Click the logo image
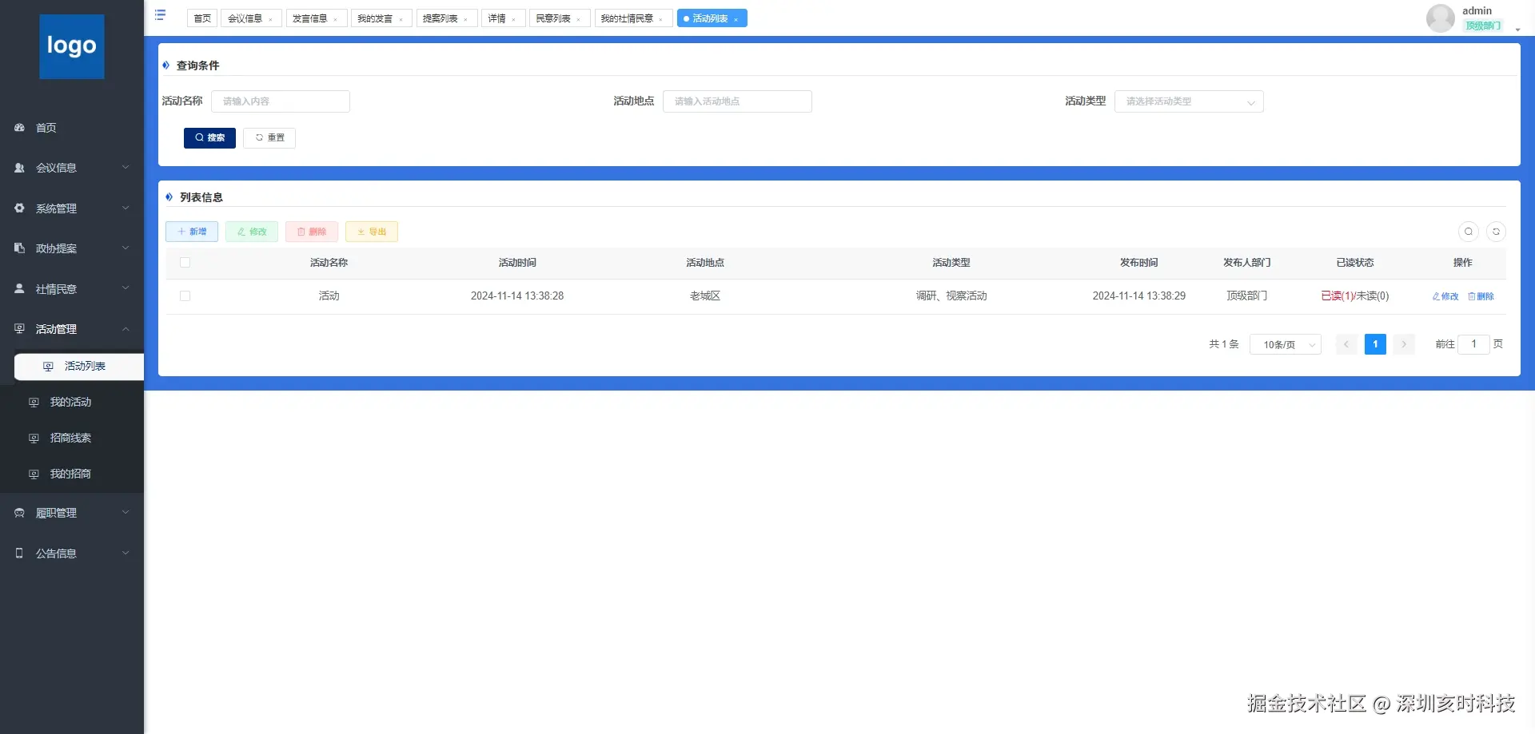The width and height of the screenshot is (1535, 734). click(x=72, y=46)
